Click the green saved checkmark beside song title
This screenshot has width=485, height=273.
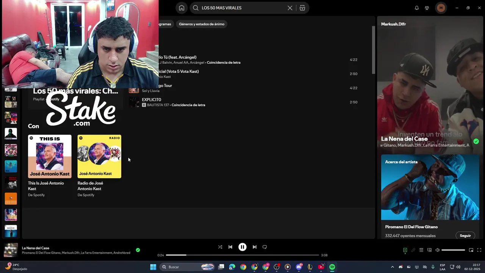tap(138, 250)
